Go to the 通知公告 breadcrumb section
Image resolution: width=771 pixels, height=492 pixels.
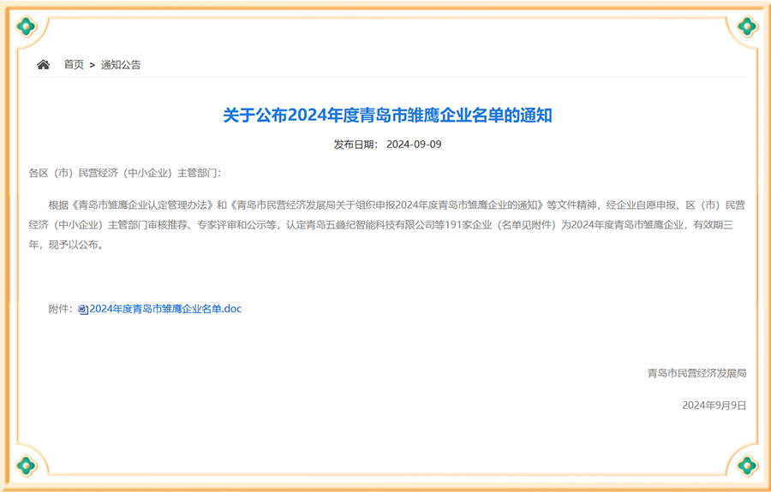coord(121,64)
